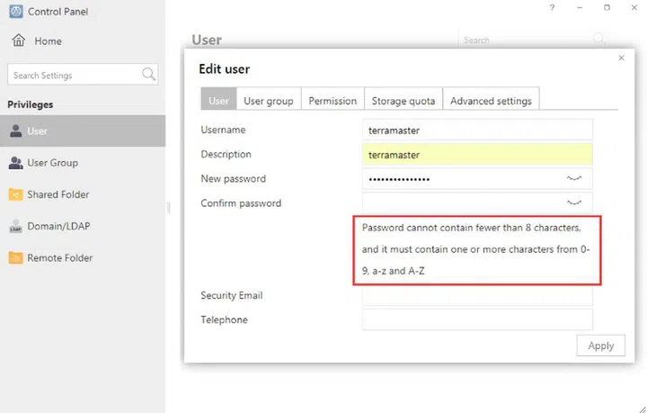Select the User icon under Privileges

coord(15,131)
